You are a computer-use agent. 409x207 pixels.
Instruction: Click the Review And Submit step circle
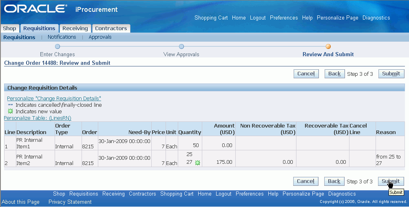click(x=328, y=46)
